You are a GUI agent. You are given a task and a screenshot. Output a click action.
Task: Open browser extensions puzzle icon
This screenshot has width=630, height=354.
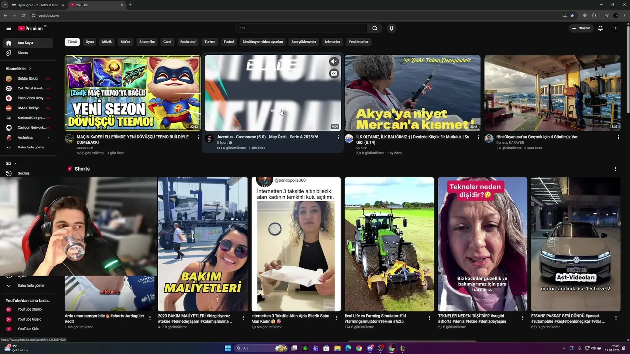[x=594, y=15]
